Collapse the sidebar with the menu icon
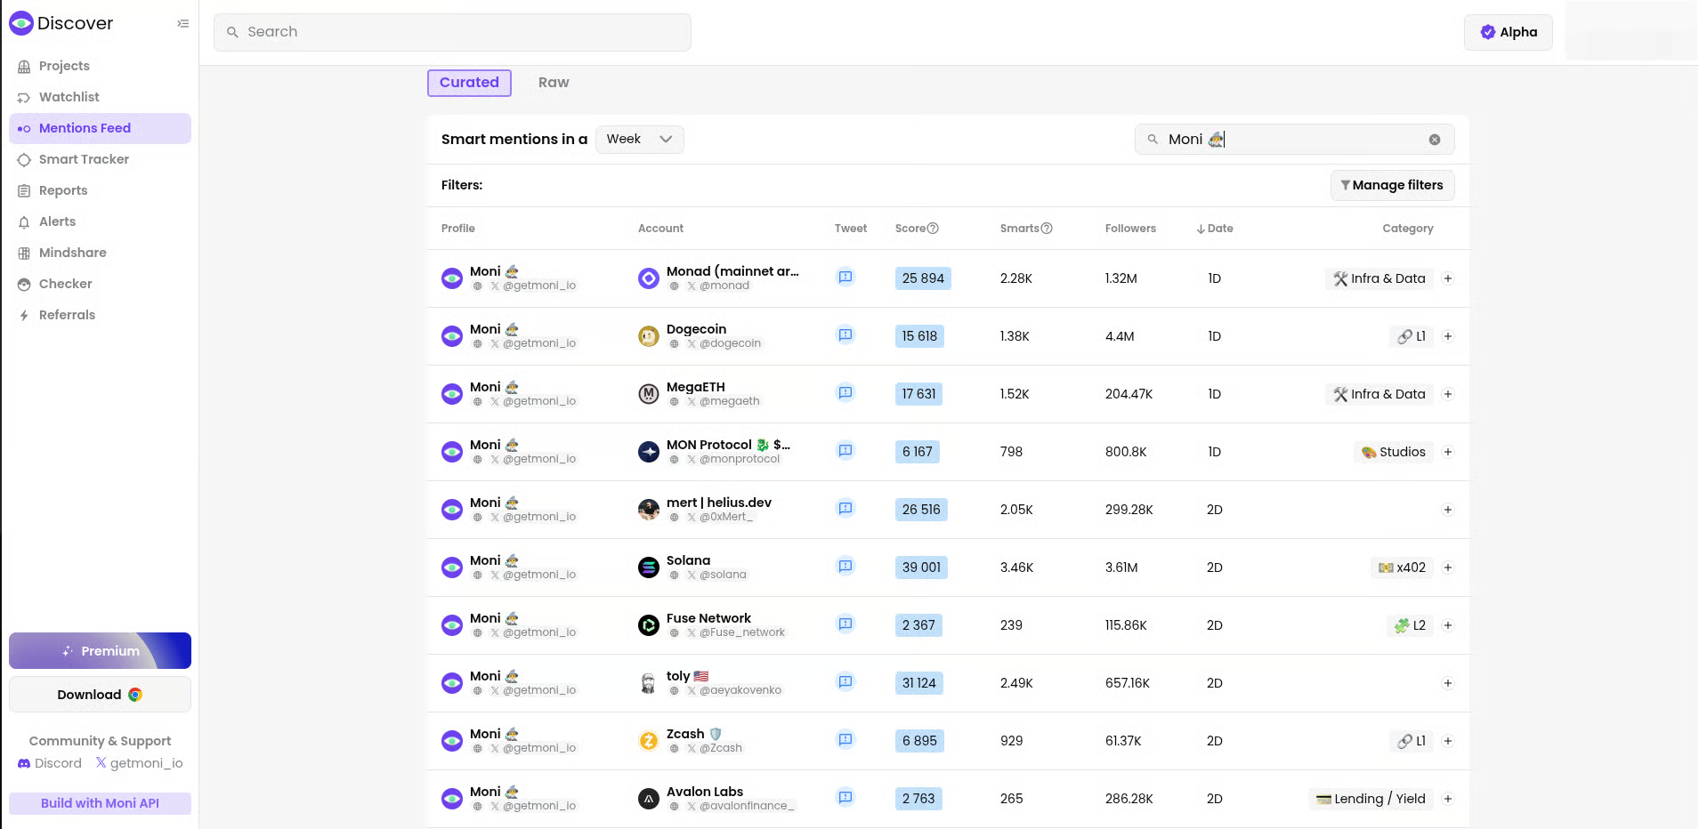 [182, 24]
